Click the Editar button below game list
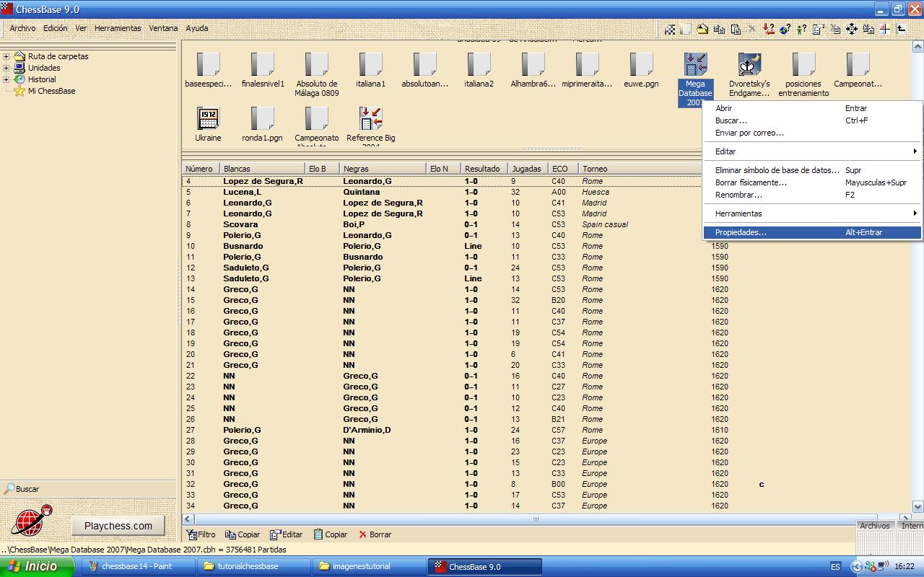 coord(287,534)
